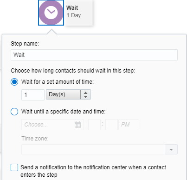Image resolution: width=187 pixels, height=180 pixels.
Task: Click the down arrow on Day(s) selector
Action: point(85,97)
